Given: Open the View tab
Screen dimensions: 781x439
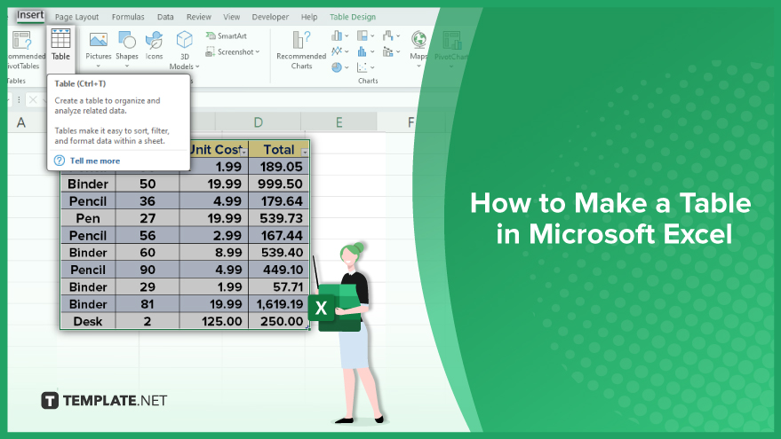Looking at the screenshot, I should point(231,17).
